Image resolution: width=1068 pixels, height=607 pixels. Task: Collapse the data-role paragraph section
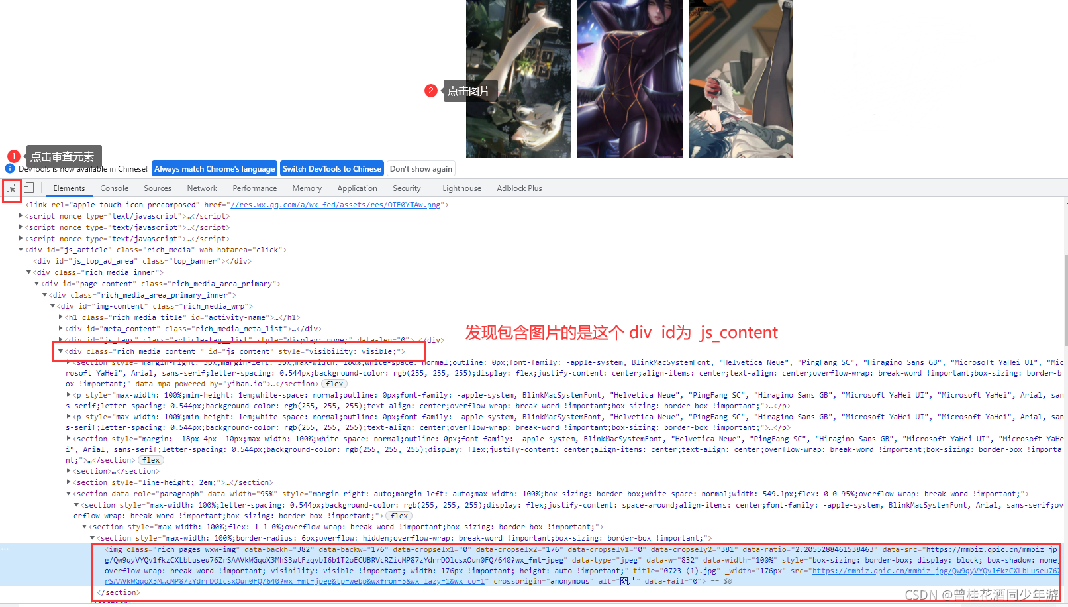(x=69, y=494)
